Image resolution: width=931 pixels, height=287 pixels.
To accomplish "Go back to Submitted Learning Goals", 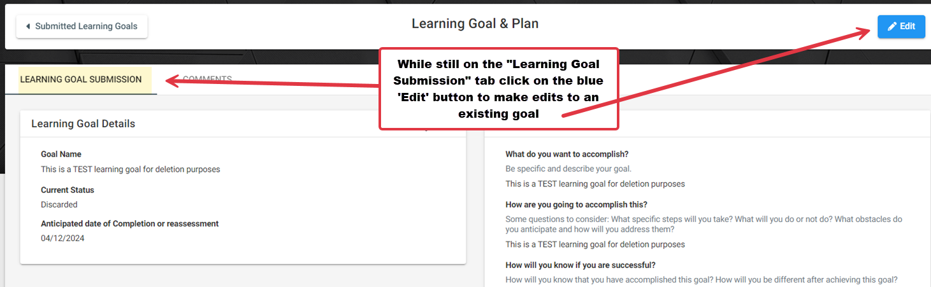I will (x=82, y=26).
